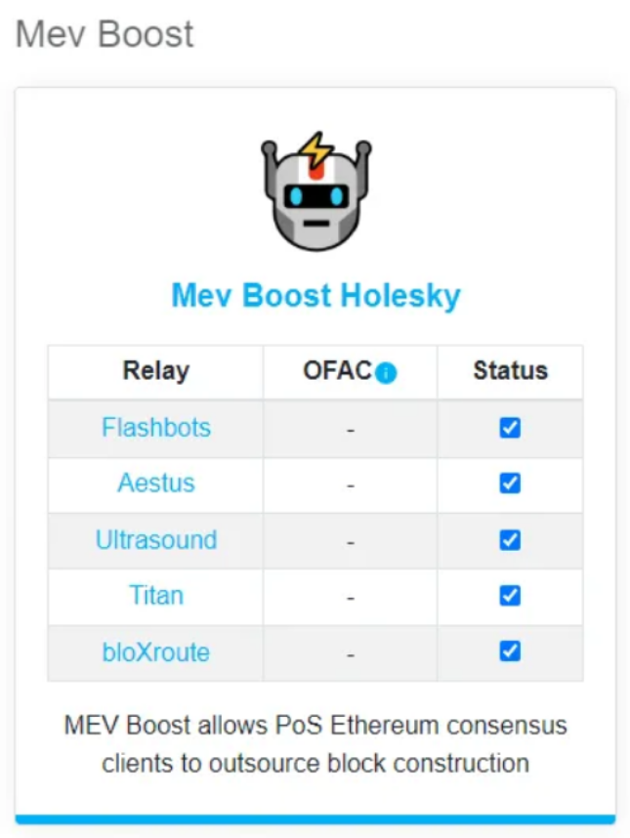The height and width of the screenshot is (838, 630).
Task: Click the OFAC info icon
Action: (387, 373)
